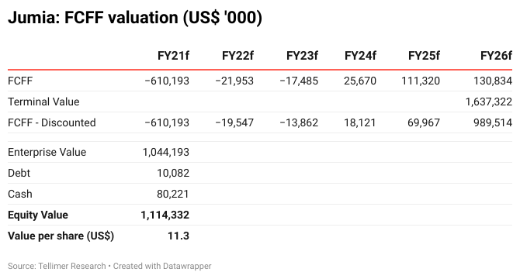This screenshot has height=279, width=520.
Task: Click the terminal value 1,637,322 cell
Action: (488, 102)
